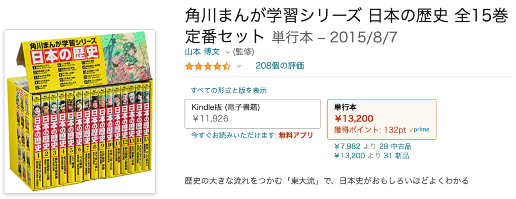This screenshot has width=516, height=199.
Task: Expand the author 山本 博文 dropdown chevron
Action: (x=227, y=52)
